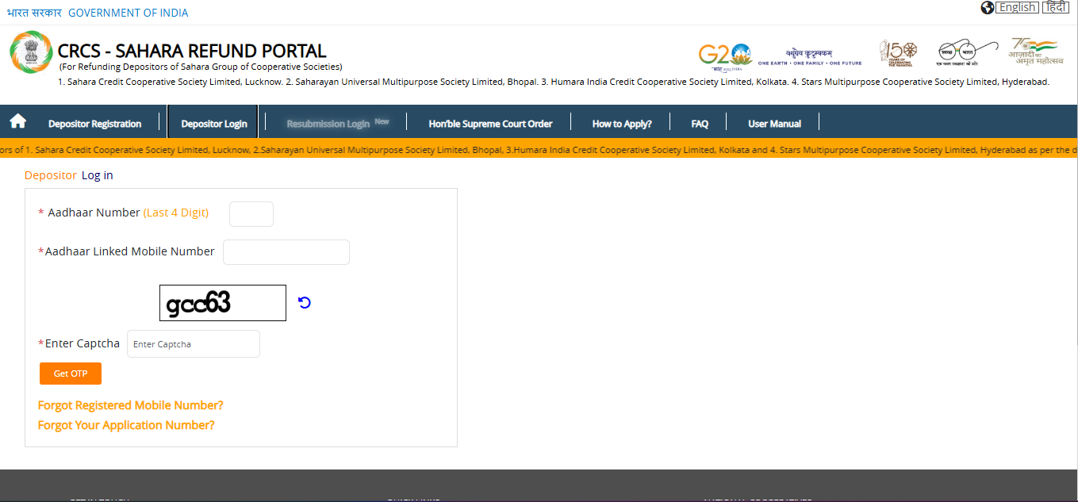Click the Get OTP button
Image resolution: width=1078 pixels, height=502 pixels.
(71, 374)
